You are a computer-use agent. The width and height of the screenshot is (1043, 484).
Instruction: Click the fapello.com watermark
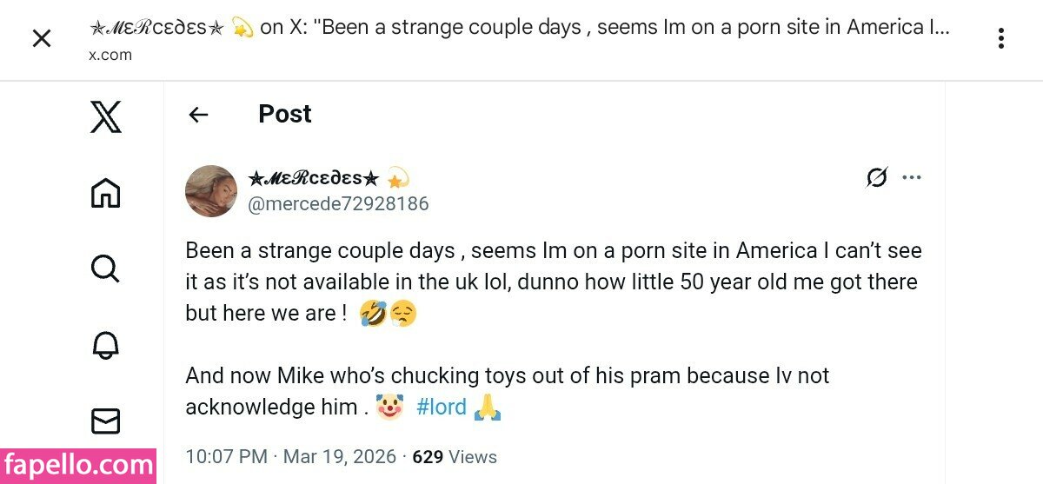78,466
